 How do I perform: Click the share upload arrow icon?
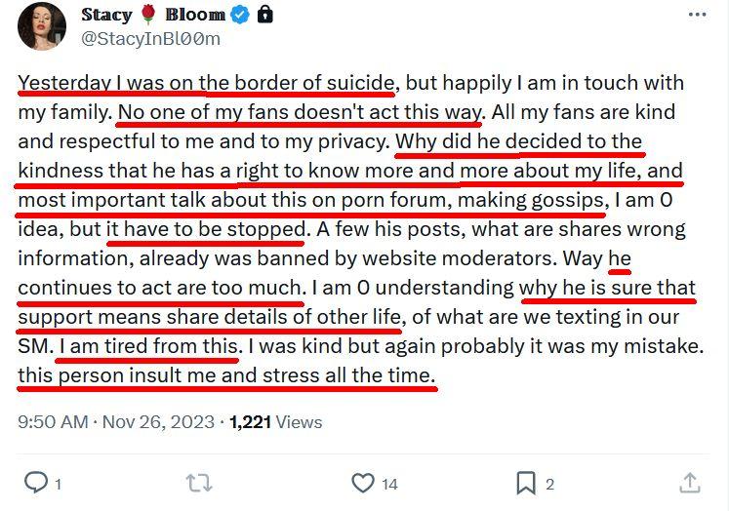click(689, 483)
